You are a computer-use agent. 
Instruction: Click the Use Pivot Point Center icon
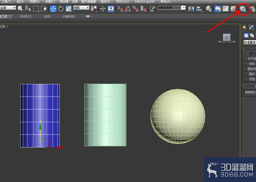94,8
